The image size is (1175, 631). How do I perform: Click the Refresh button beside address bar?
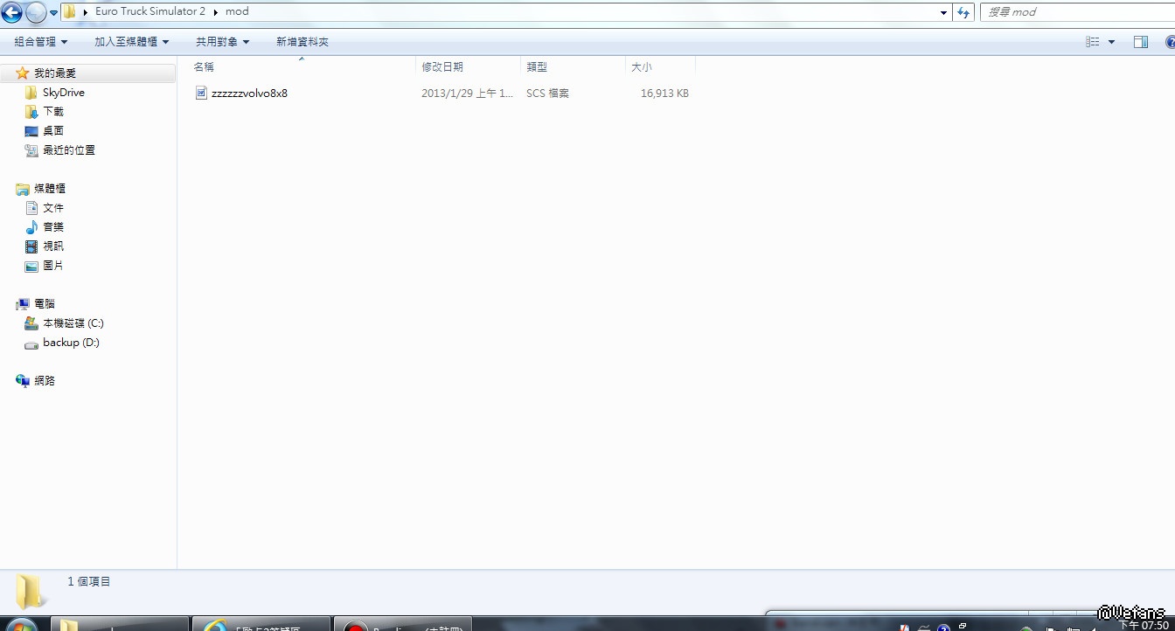point(963,12)
